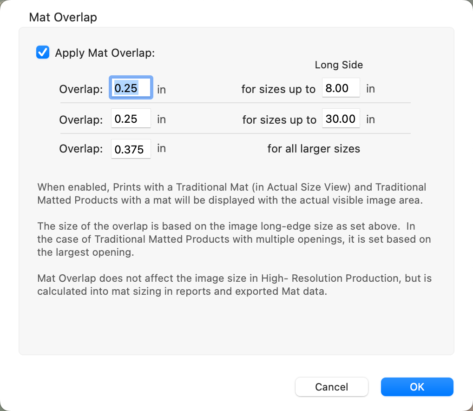Click the paragraph starting "The size of the overlap"

click(x=234, y=239)
